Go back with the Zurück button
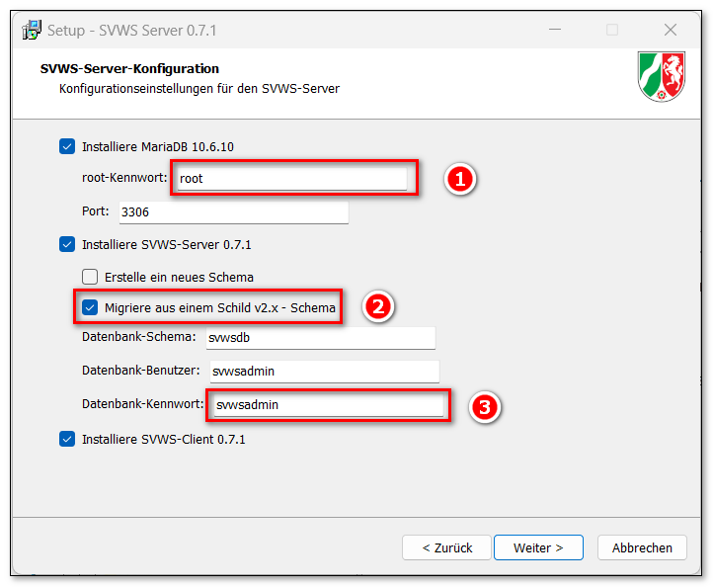713x587 pixels. [446, 547]
